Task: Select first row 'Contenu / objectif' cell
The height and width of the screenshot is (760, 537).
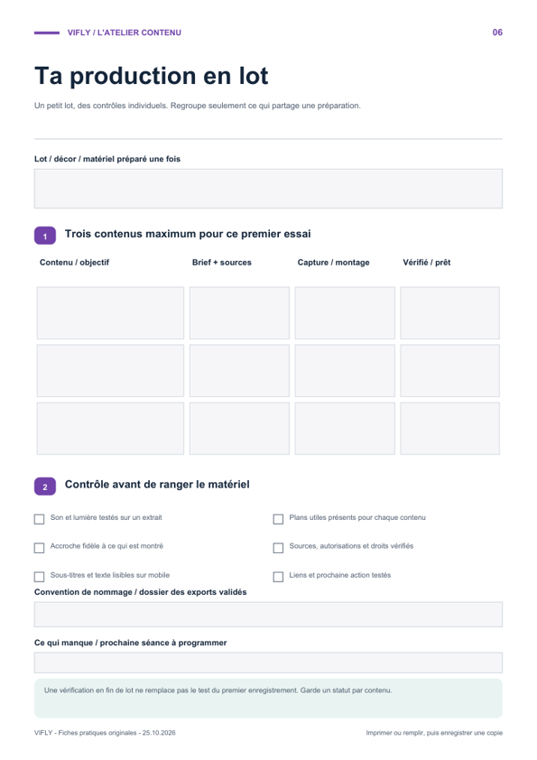Action: (x=110, y=312)
